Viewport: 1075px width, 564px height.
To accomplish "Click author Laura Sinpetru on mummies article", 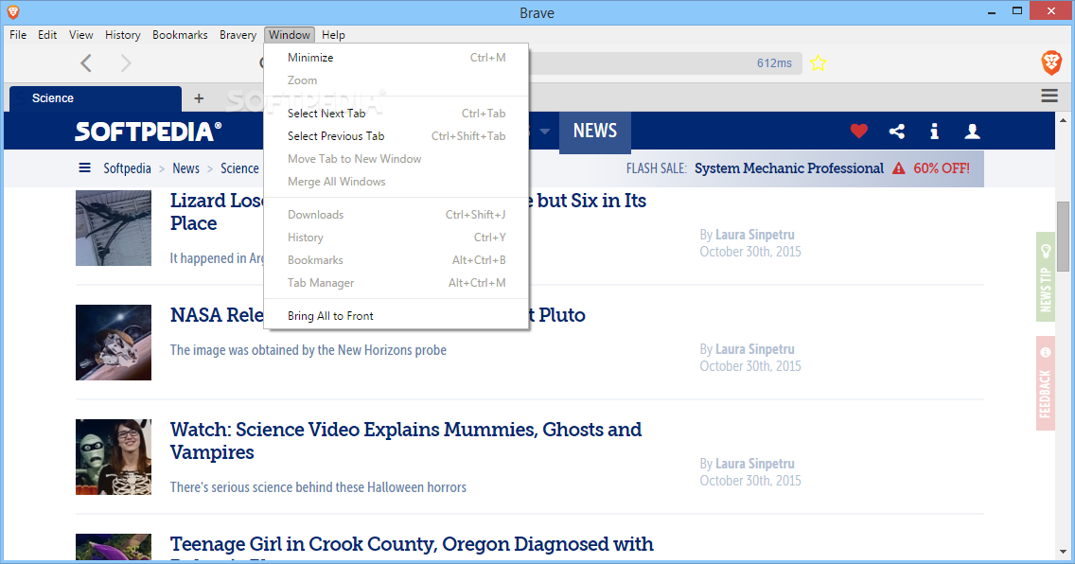I will [x=755, y=464].
